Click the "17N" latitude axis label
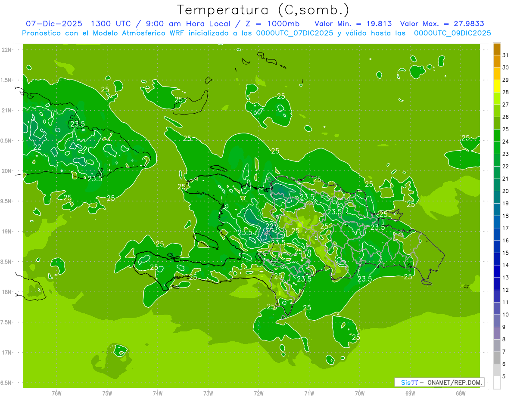Screen dimensions: 517x399 click(x=7, y=353)
